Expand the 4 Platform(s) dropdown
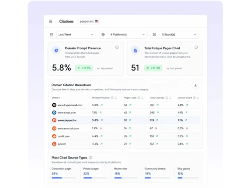 123,35
